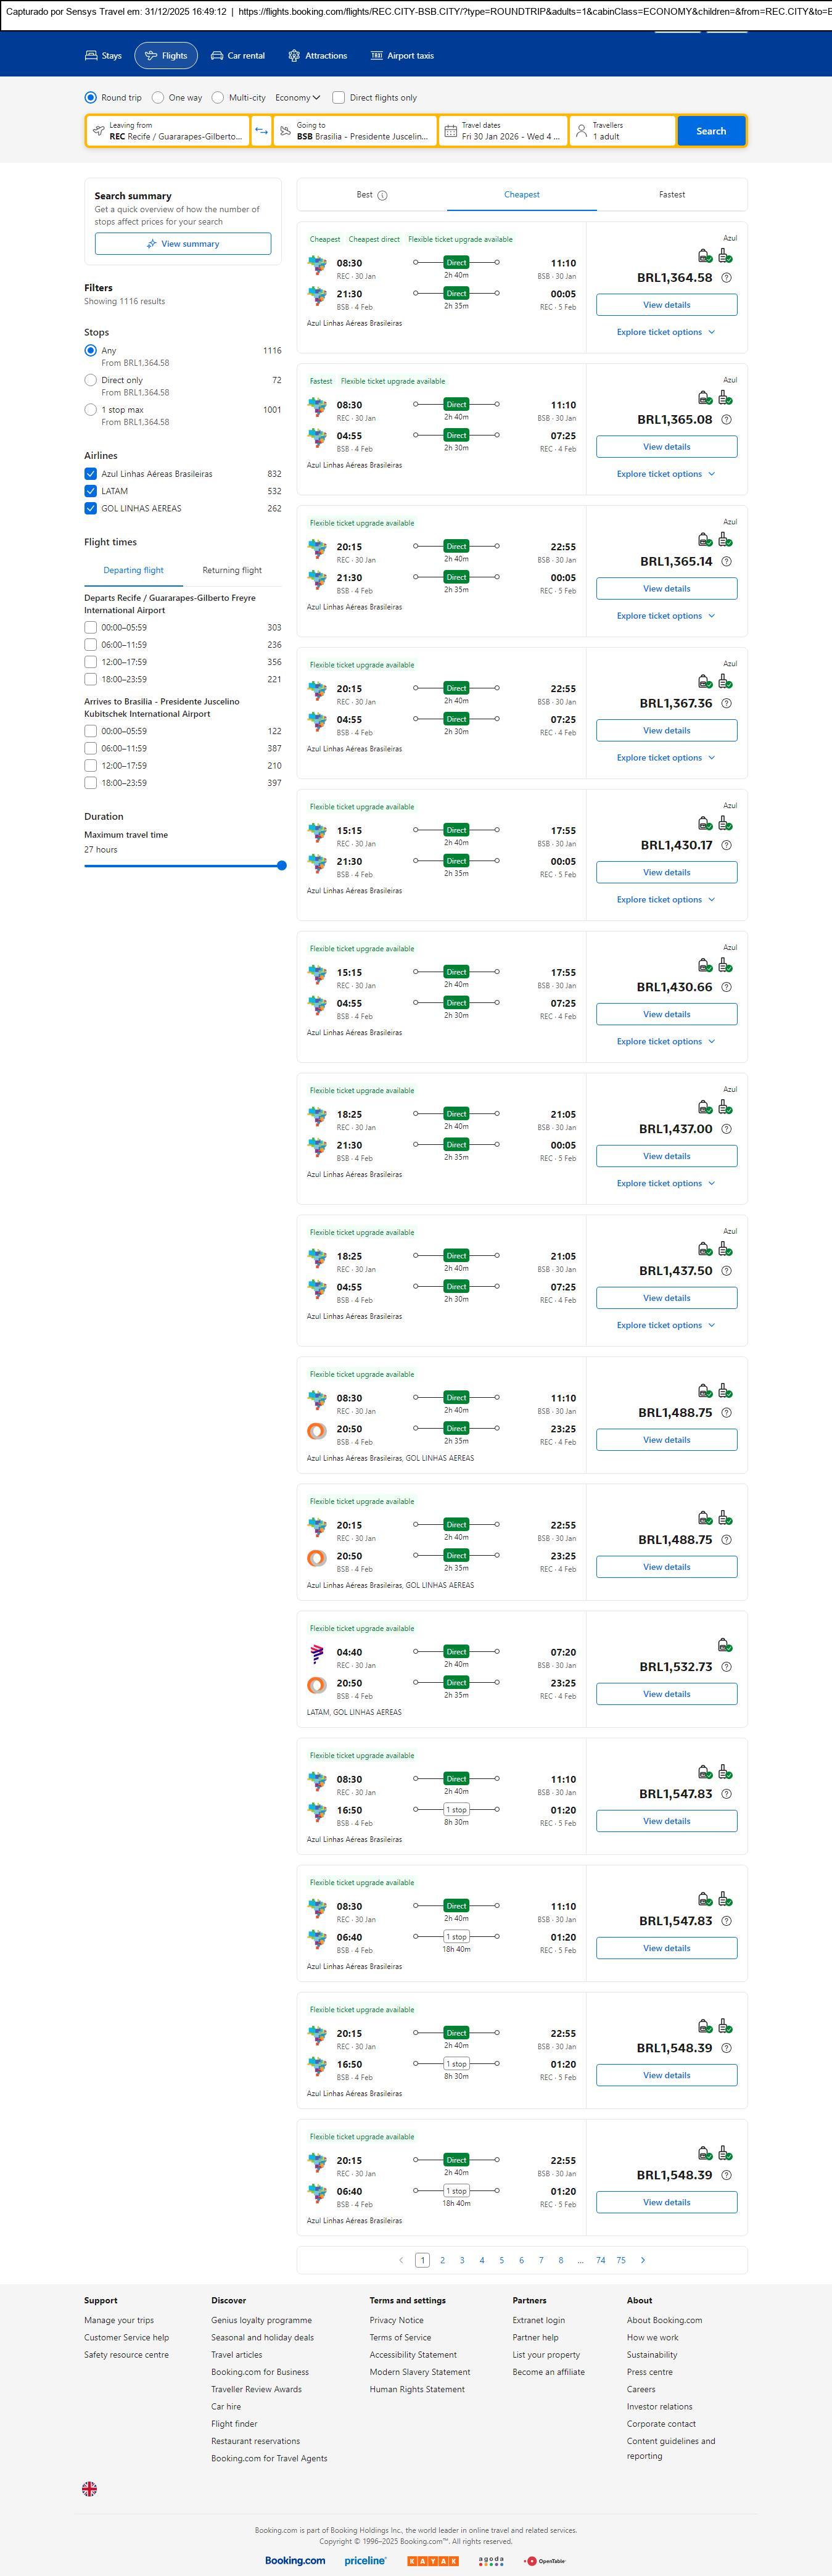This screenshot has height=2576, width=832.
Task: Enable the Direct flights only checkbox
Action: (339, 98)
